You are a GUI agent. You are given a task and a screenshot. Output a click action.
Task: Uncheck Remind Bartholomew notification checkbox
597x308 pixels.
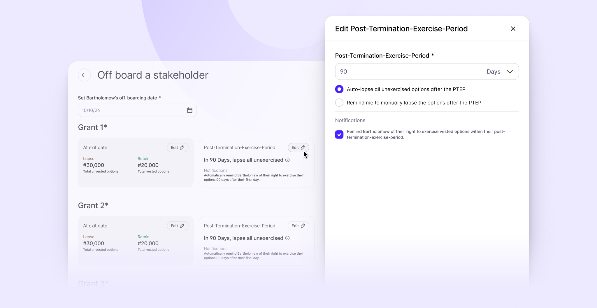[x=339, y=134]
